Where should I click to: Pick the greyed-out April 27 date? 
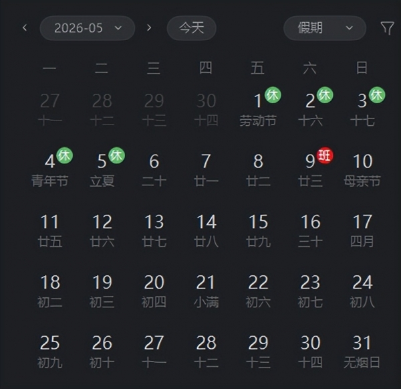pos(50,108)
